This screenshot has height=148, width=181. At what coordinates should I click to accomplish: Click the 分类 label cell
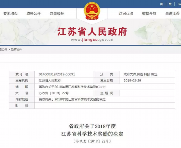coord(106,74)
